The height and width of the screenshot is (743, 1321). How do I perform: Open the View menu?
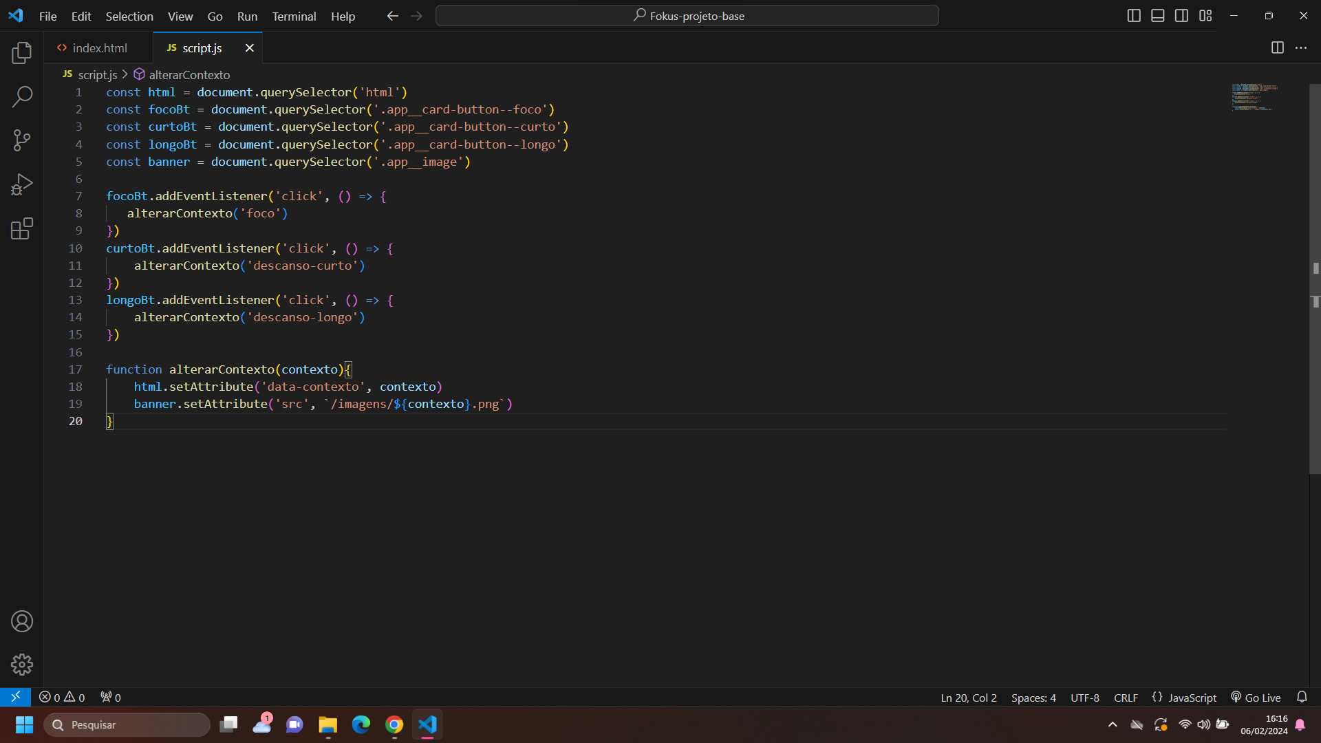pyautogui.click(x=180, y=16)
